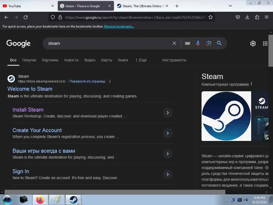The width and height of the screenshot is (273, 205).
Task: Open the Sign In sitelink
Action: point(21,171)
